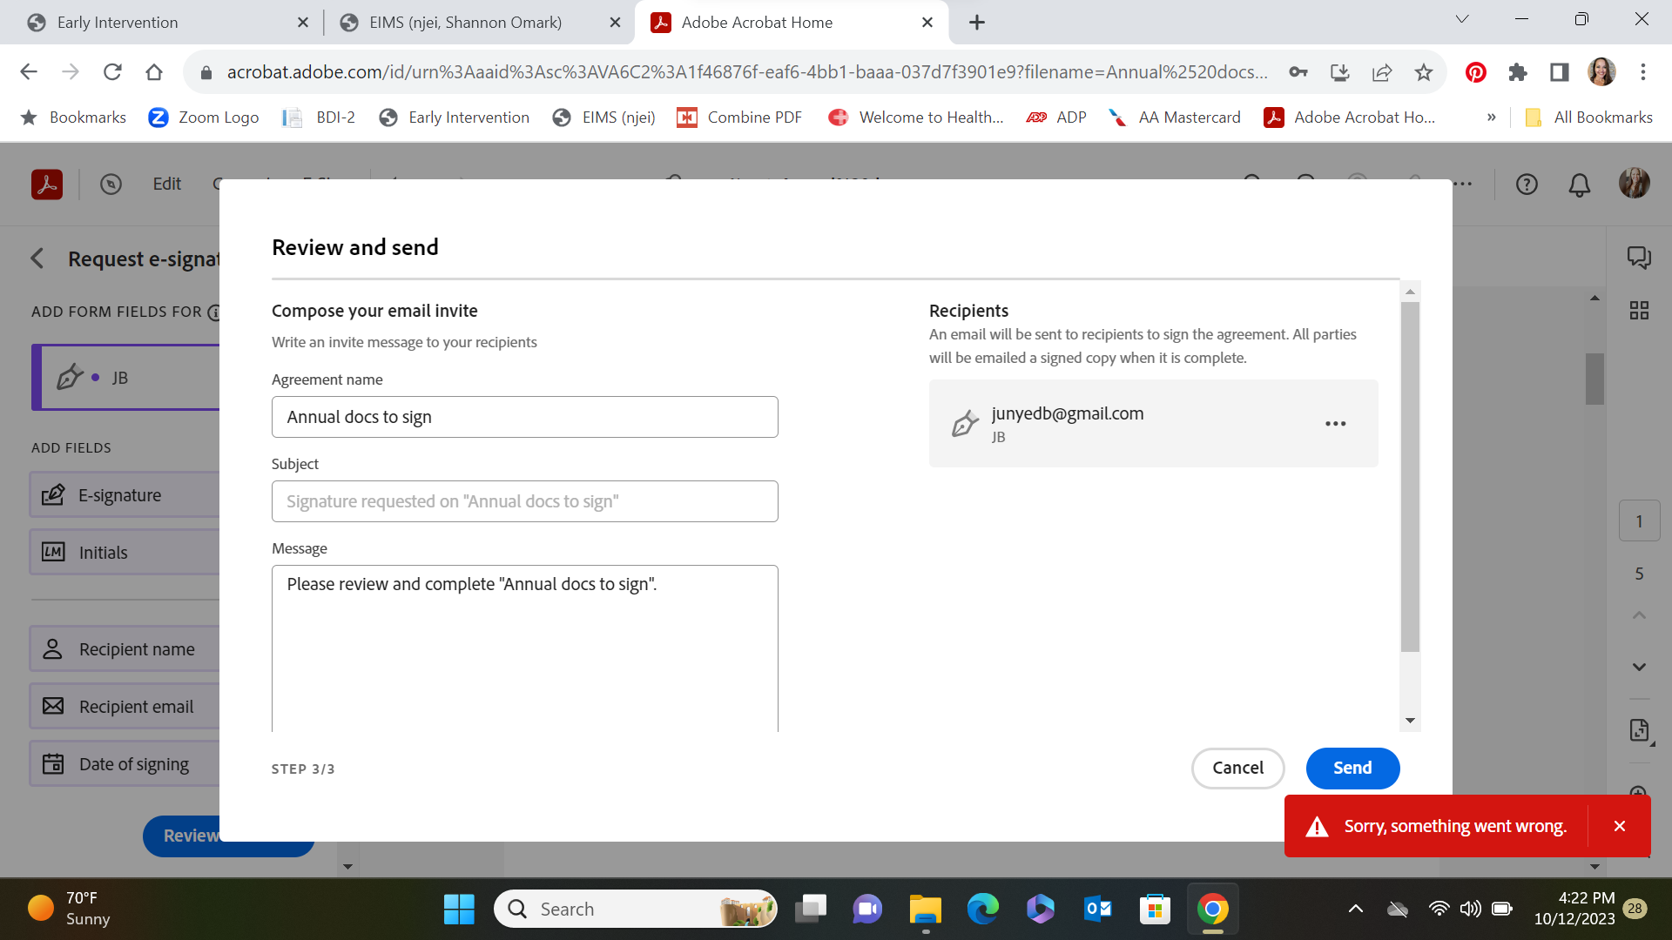Viewport: 1672px width, 940px height.
Task: Open Chrome tab search chevron
Action: click(x=1462, y=18)
